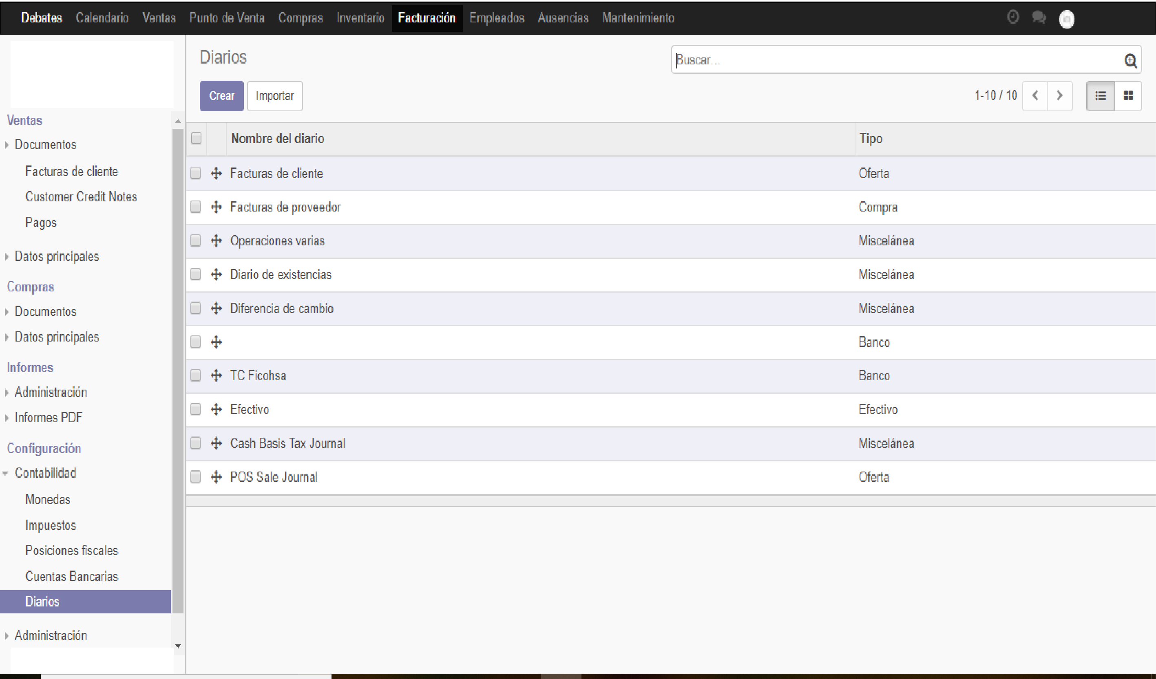Image resolution: width=1156 pixels, height=679 pixels.
Task: Open the Ausencias menu
Action: (563, 18)
